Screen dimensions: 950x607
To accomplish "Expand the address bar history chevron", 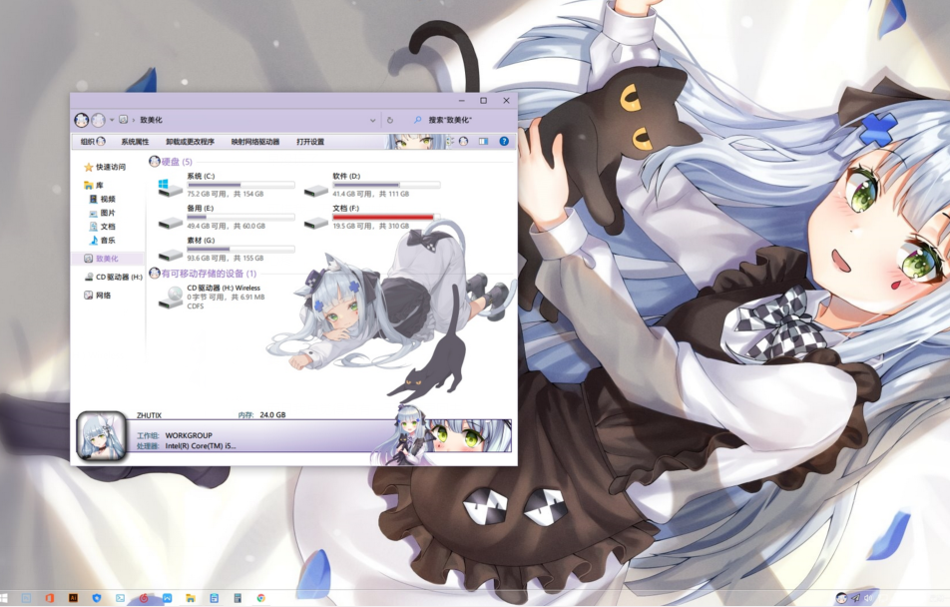I will [372, 120].
